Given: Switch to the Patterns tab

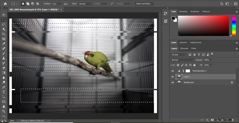Looking at the screenshot, I should (x=206, y=12).
